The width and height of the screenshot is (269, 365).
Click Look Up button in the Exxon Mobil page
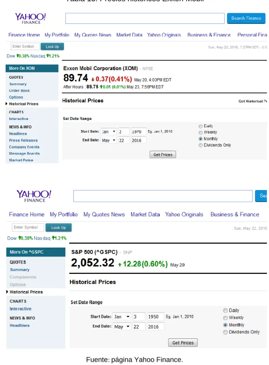tap(52, 46)
